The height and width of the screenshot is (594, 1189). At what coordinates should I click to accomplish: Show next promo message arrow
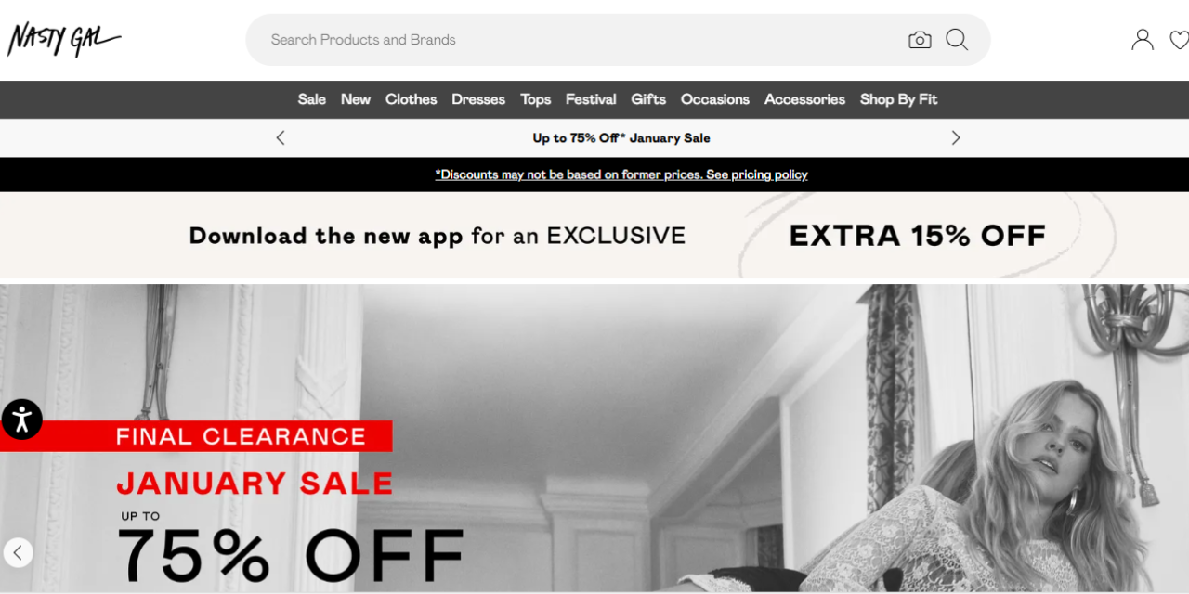956,137
